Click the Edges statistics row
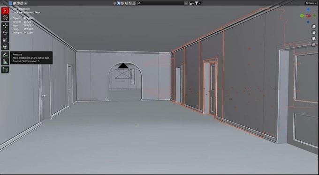The width and height of the screenshot is (319, 175). click(23, 25)
